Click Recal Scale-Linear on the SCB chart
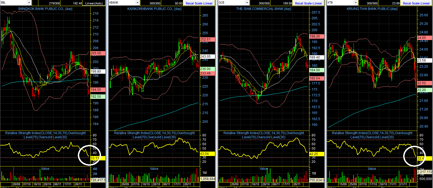Image resolution: width=433 pixels, height=188 pixels. (308, 3)
